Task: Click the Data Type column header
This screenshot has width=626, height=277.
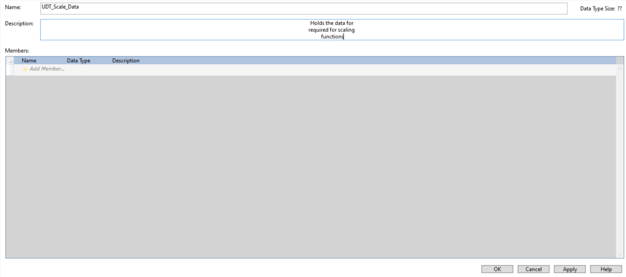Action: pos(78,61)
